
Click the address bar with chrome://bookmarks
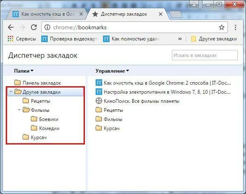[134, 27]
